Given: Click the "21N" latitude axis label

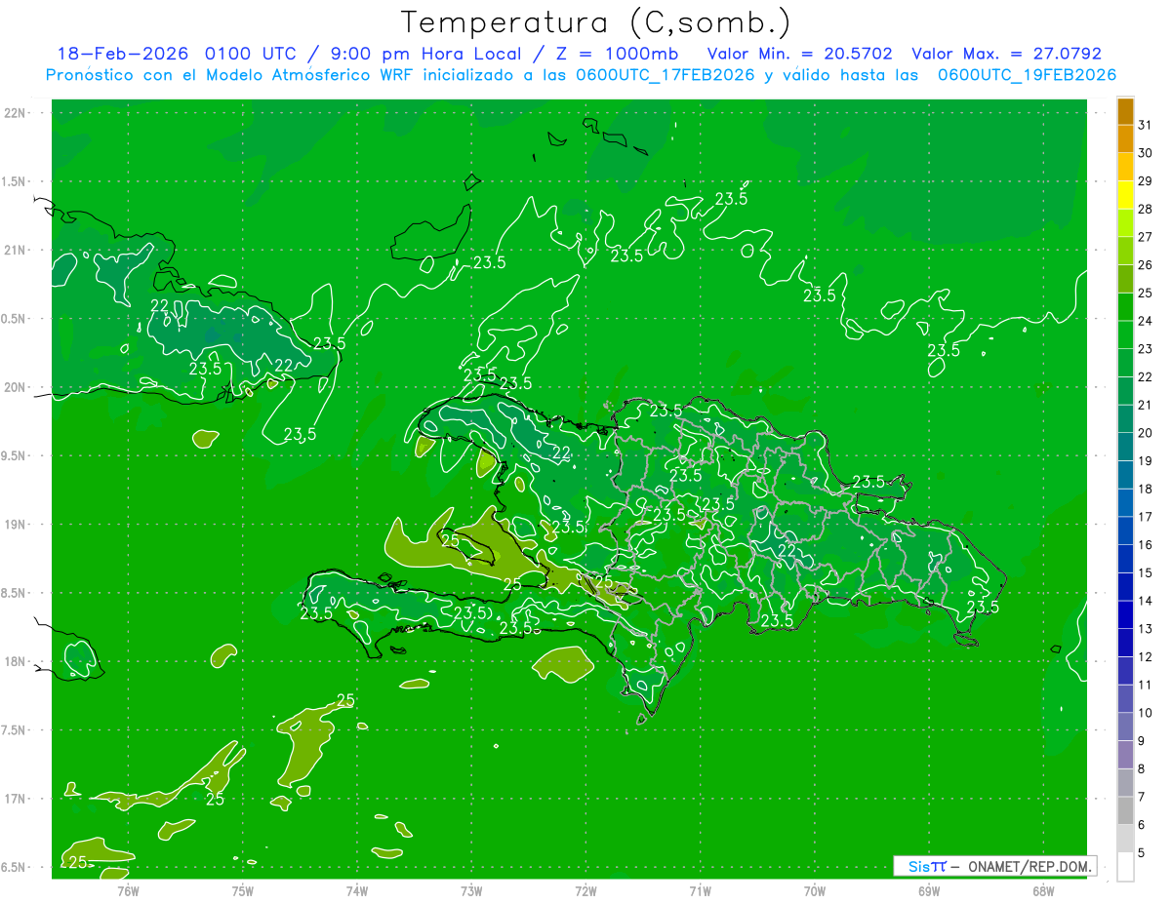Looking at the screenshot, I should (14, 250).
